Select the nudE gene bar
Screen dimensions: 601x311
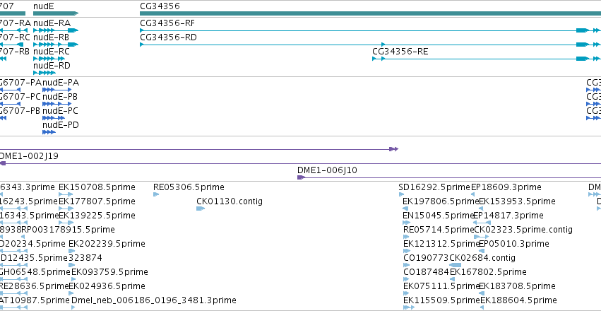pyautogui.click(x=56, y=13)
